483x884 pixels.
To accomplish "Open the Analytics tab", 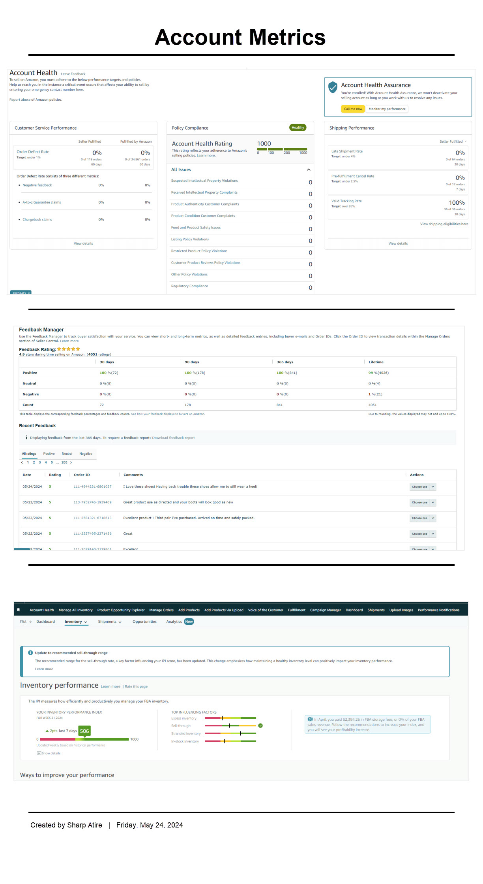I will pos(174,622).
